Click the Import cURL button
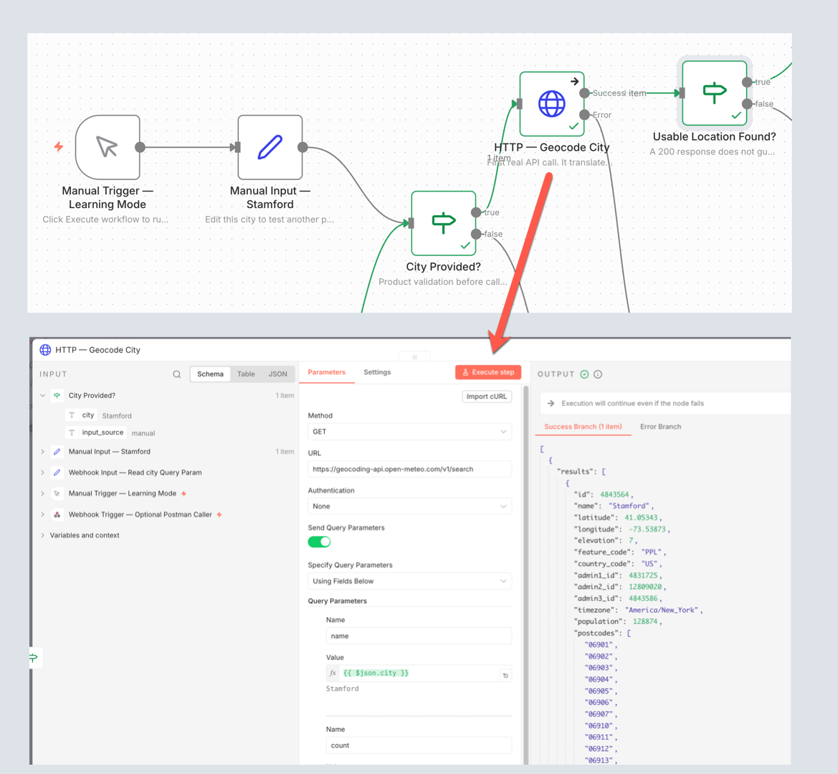 pyautogui.click(x=486, y=397)
